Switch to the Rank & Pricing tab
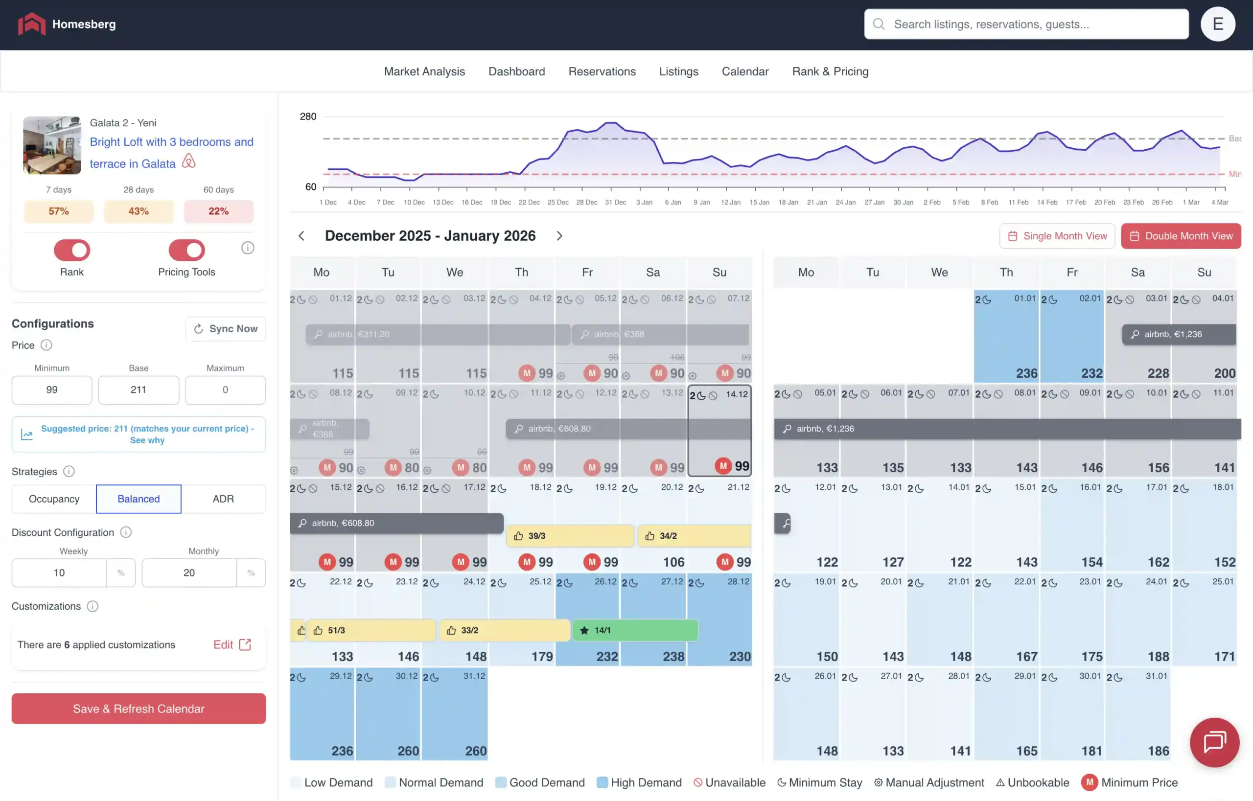1253x801 pixels. point(831,71)
